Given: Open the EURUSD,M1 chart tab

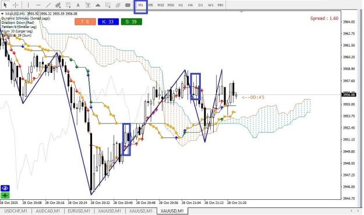Looking at the screenshot, I should point(79,211).
